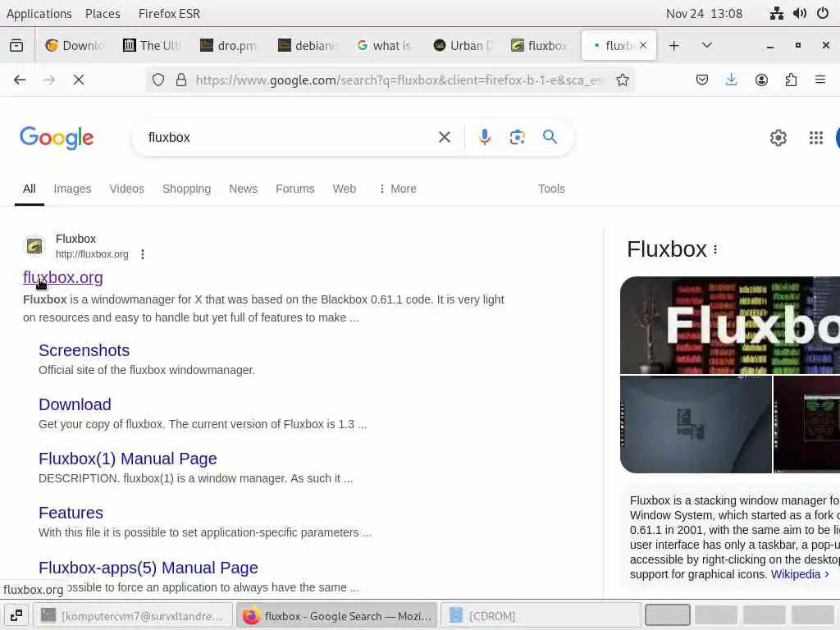Screen dimensions: 840x630
Task: Open the Fluxbox-apps(5) Manual Page link
Action: 148,568
